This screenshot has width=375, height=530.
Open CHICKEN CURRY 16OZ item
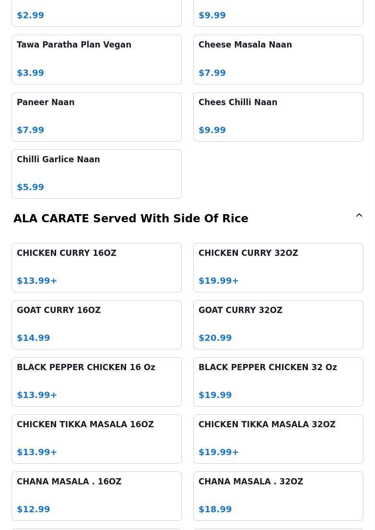tap(96, 267)
